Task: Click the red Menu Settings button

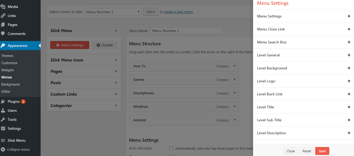Action: 70,45
